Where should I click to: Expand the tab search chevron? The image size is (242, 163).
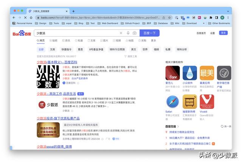(x=228, y=11)
